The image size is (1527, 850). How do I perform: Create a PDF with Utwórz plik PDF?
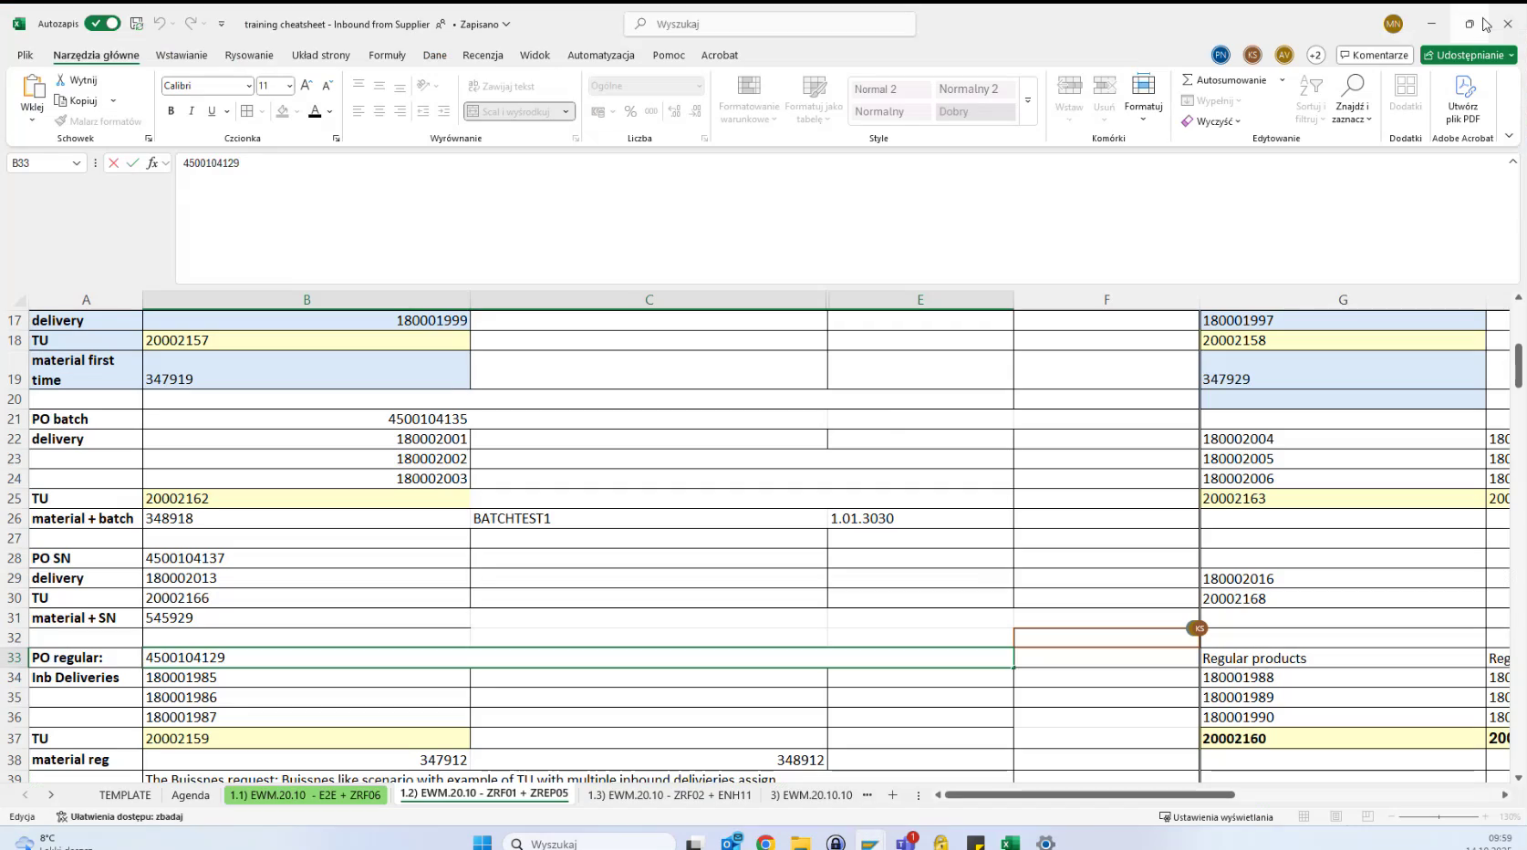(x=1463, y=98)
